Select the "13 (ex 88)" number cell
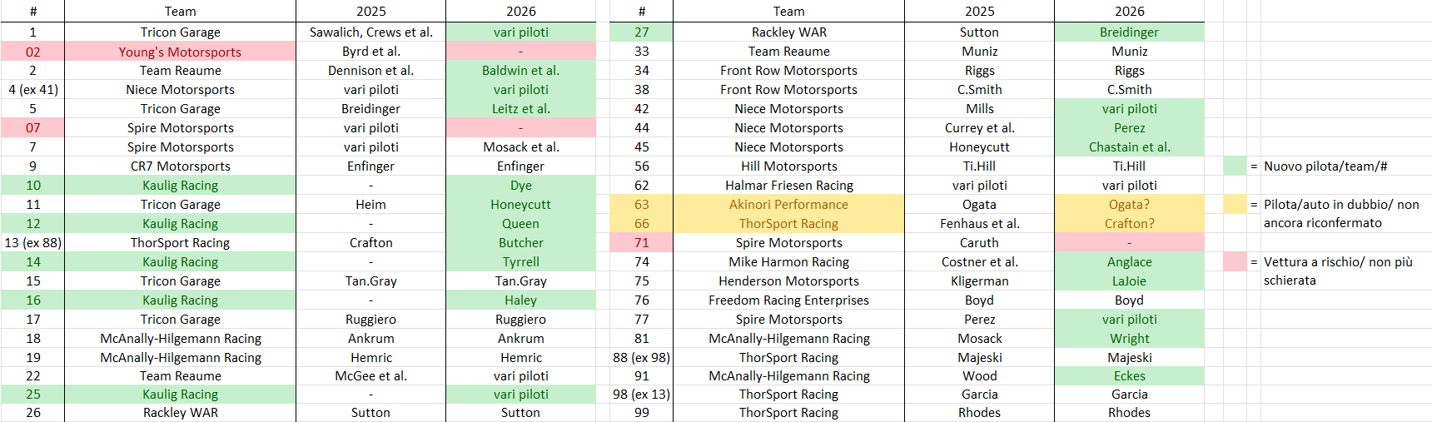Image resolution: width=1432 pixels, height=422 pixels. click(x=32, y=243)
